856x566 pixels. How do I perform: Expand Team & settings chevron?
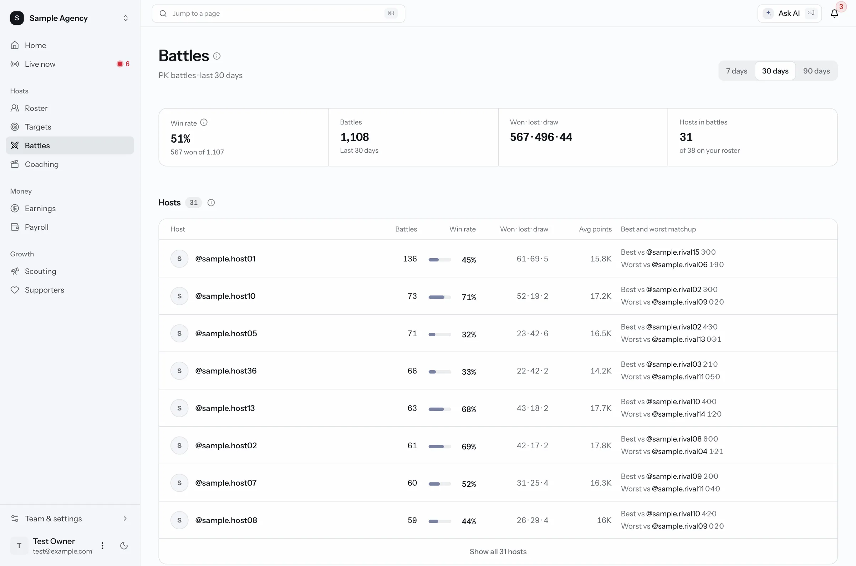click(x=125, y=518)
